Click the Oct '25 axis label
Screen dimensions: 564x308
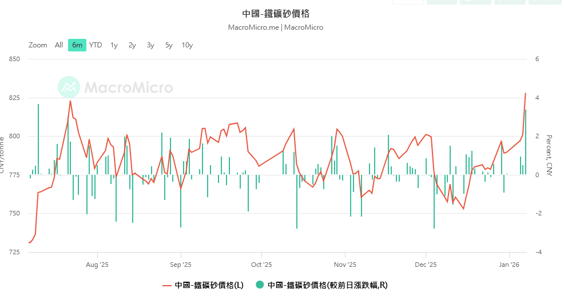coord(261,265)
